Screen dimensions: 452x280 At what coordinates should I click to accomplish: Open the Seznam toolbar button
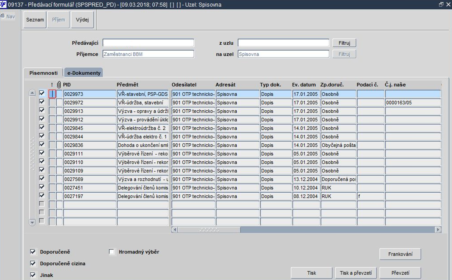(x=35, y=20)
